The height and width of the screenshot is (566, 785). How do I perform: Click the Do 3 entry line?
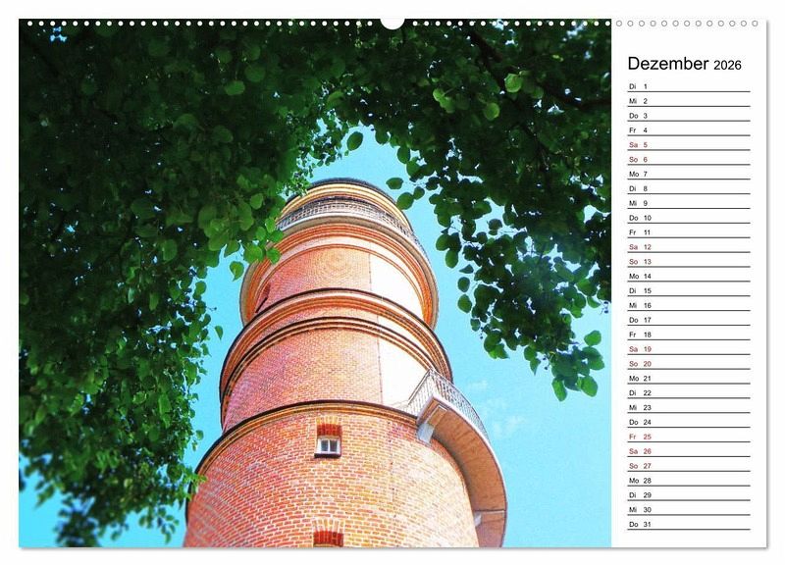point(688,116)
